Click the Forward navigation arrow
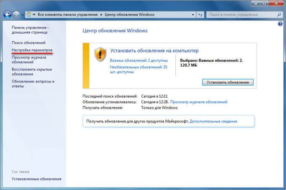286x190 pixels. [x=16, y=15]
